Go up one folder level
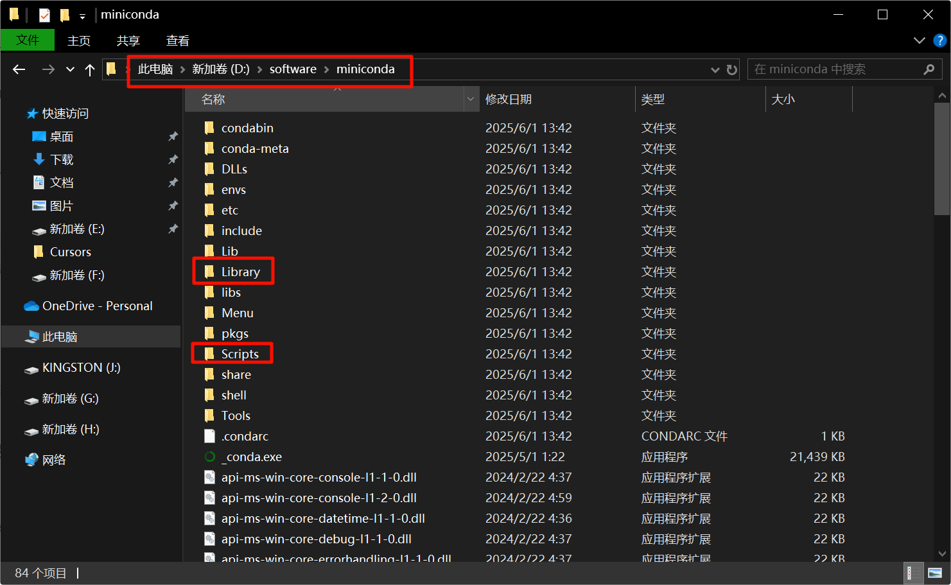Viewport: 951px width, 585px height. pos(90,69)
